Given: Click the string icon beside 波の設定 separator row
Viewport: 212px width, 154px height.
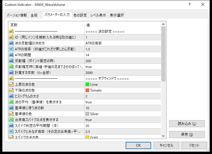Looking at the screenshot, I should pyautogui.click(x=11, y=32).
